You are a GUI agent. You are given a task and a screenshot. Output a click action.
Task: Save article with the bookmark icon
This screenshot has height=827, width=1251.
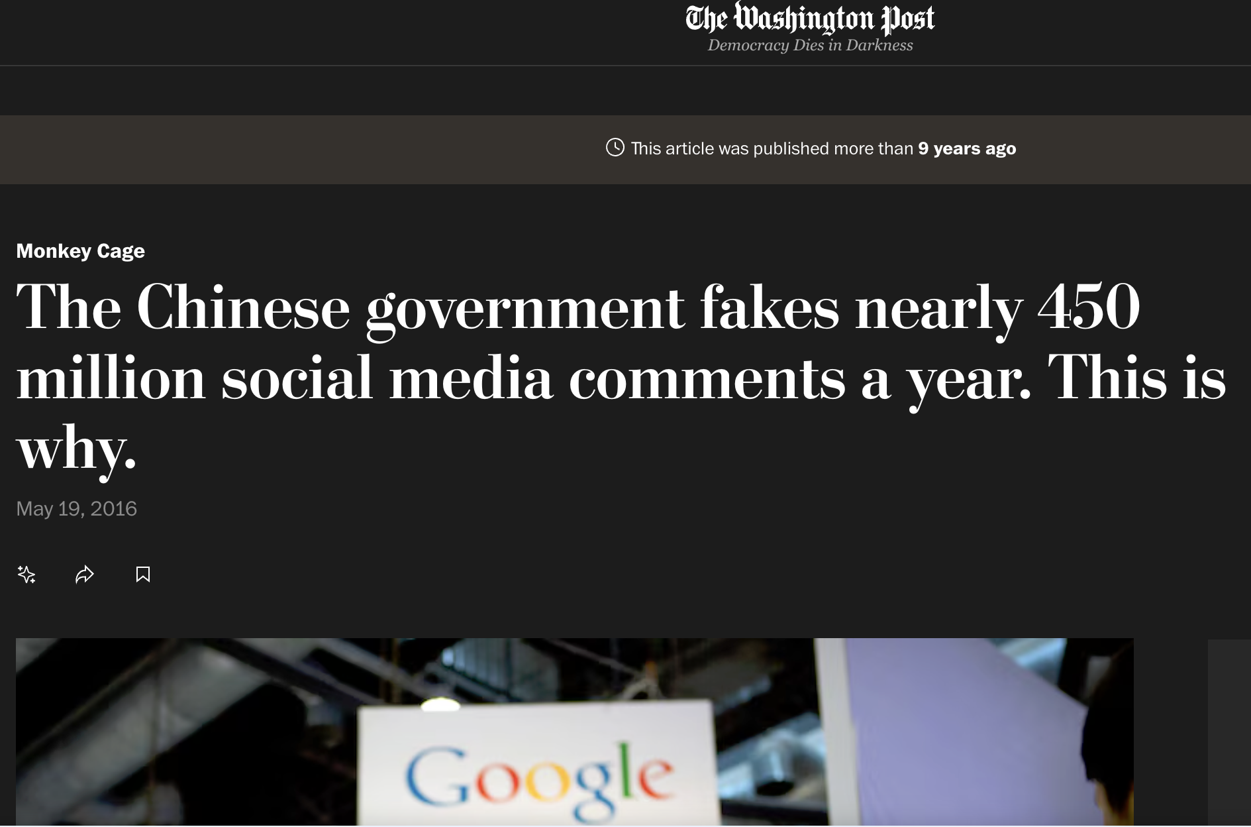tap(143, 574)
